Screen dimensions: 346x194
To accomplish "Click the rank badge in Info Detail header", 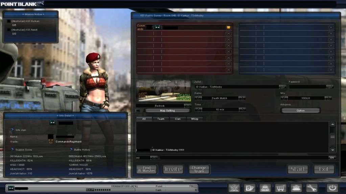I will point(52,122).
